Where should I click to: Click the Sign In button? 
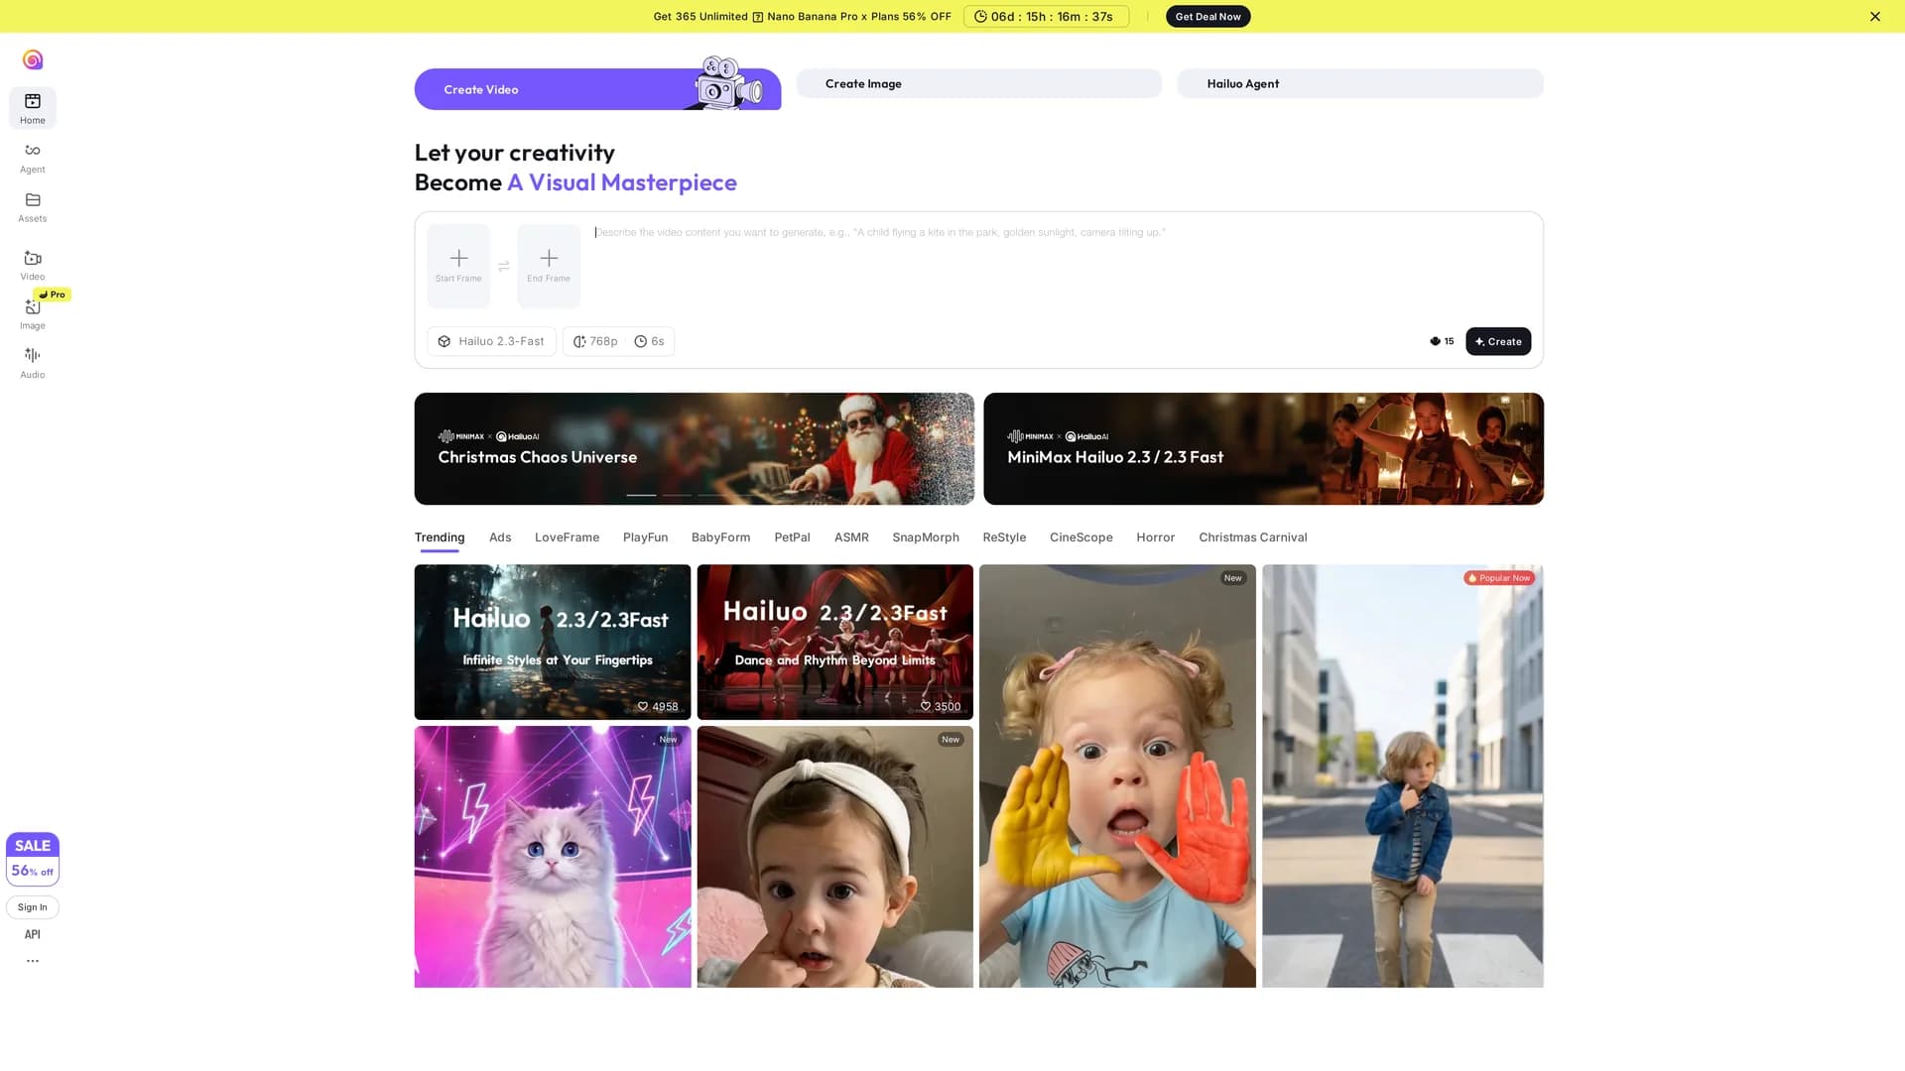coord(33,907)
